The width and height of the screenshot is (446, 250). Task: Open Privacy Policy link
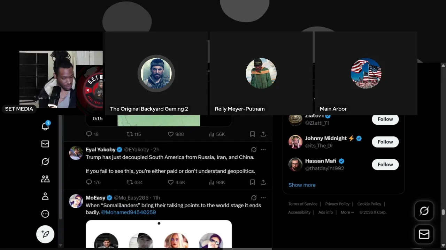pos(337,204)
